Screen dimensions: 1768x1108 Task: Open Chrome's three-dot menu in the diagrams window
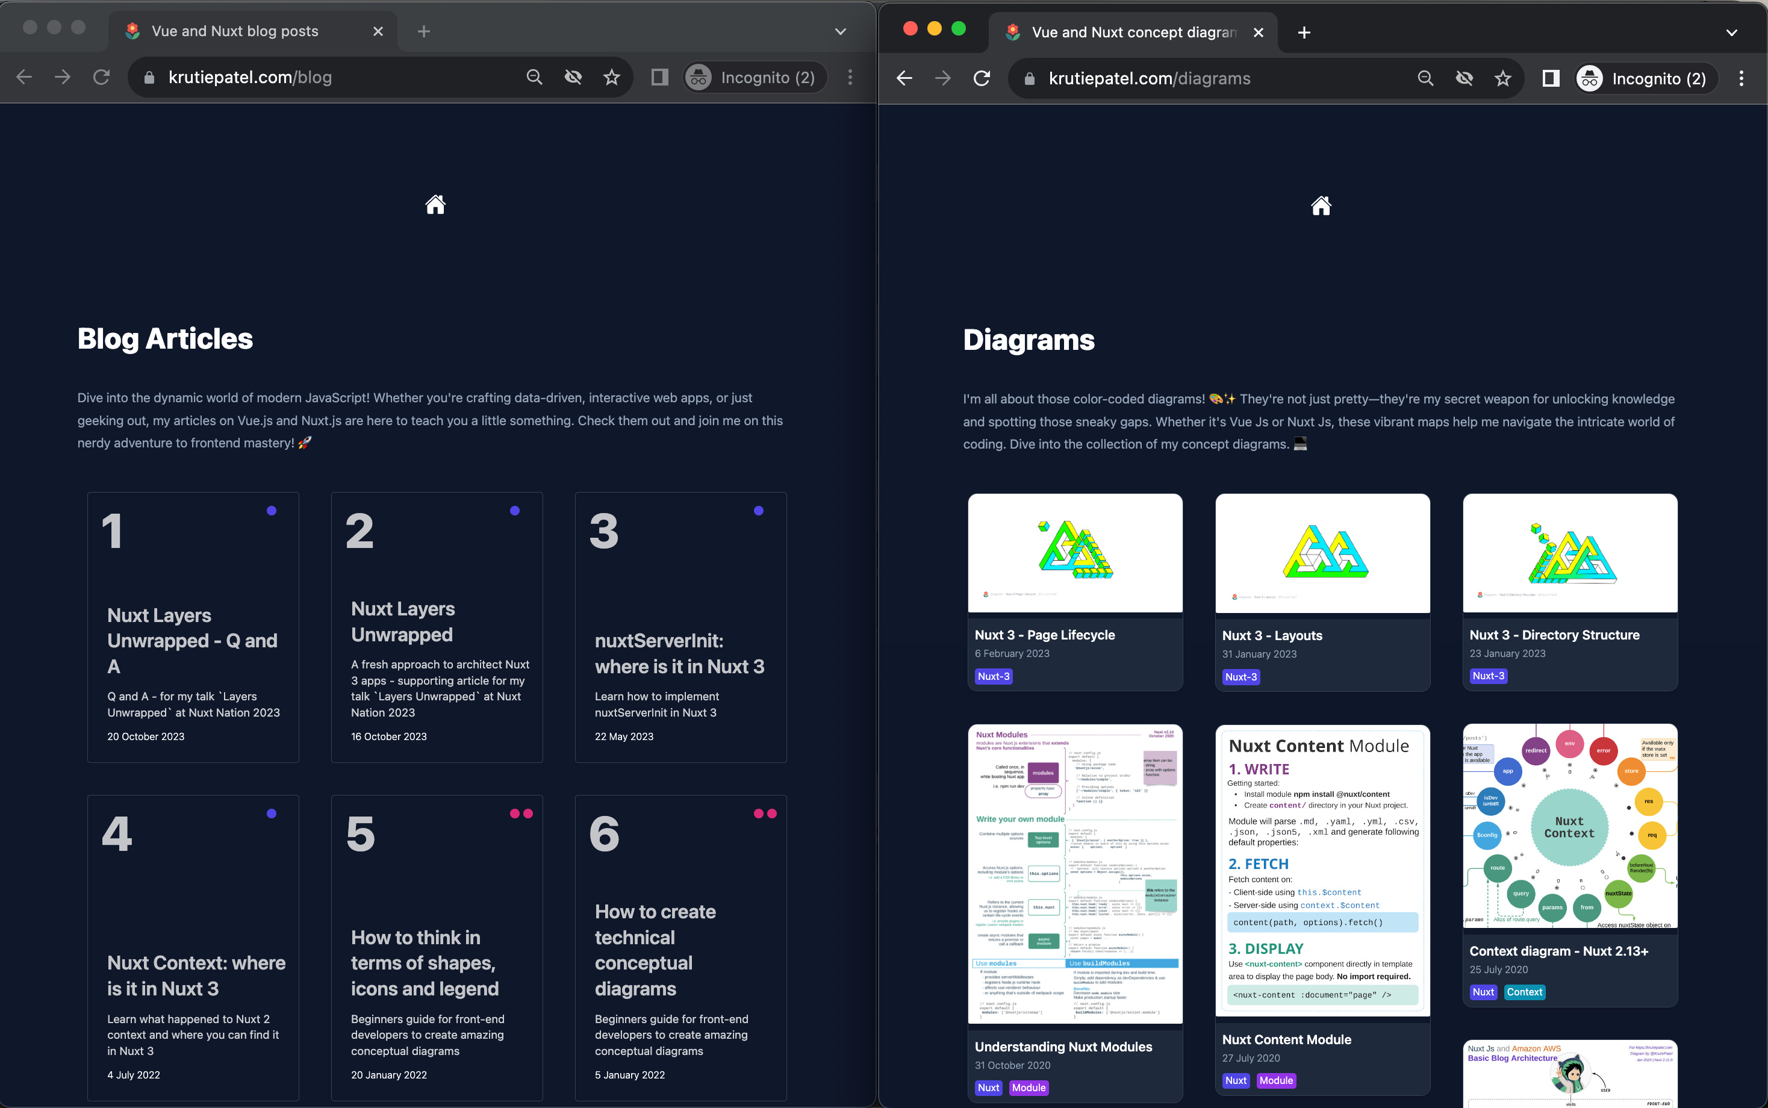coord(1742,78)
